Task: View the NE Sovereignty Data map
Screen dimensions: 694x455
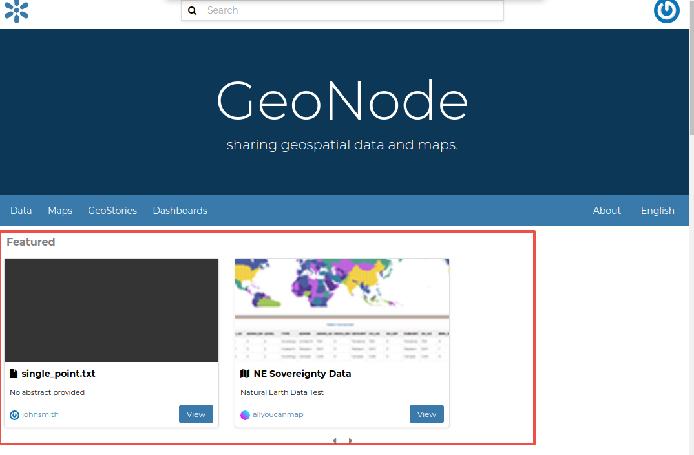Action: [426, 414]
